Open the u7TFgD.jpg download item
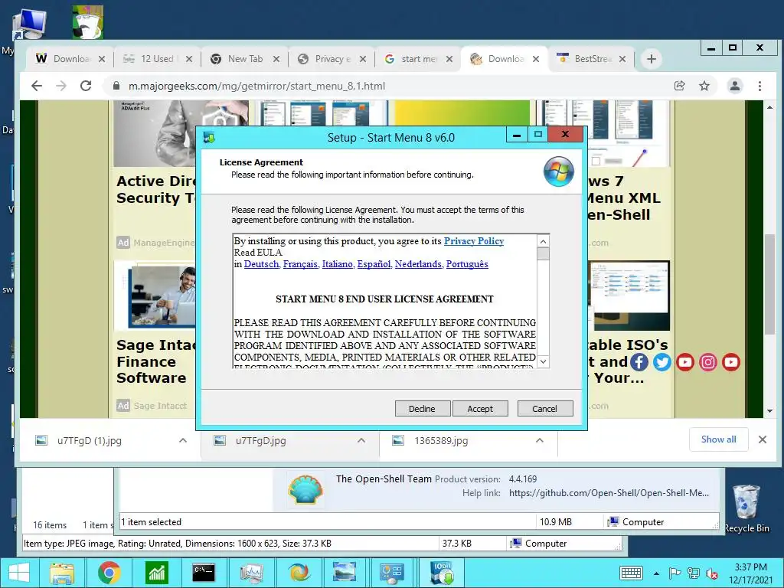Viewport: 784px width, 588px height. (260, 440)
